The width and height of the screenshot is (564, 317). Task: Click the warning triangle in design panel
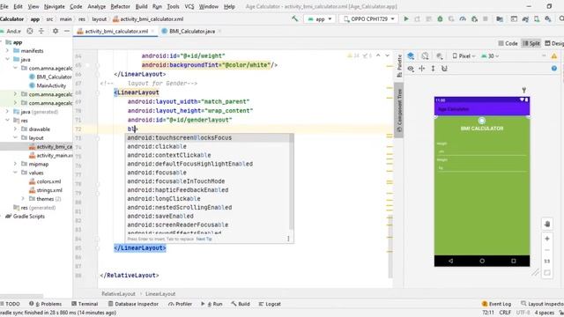tap(554, 56)
